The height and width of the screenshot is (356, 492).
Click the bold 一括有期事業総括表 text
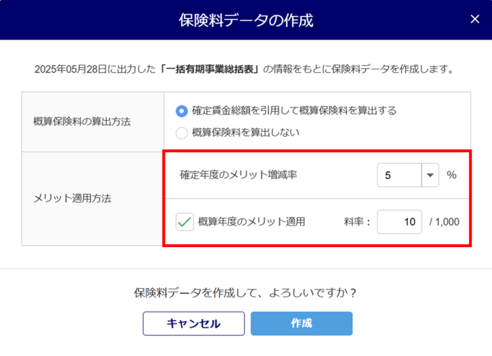click(211, 69)
